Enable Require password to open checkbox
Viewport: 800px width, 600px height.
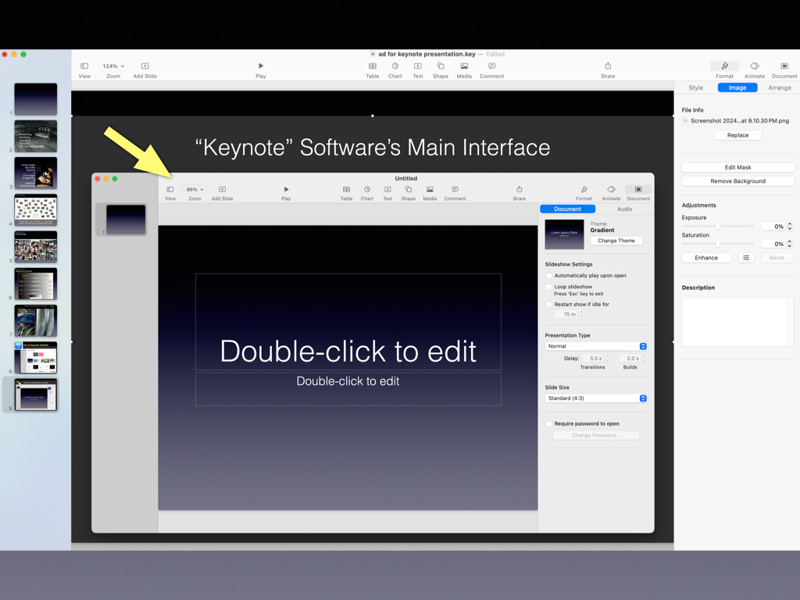(x=549, y=423)
